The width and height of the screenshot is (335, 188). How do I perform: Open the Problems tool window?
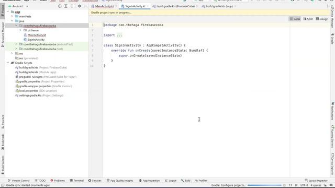[x=58, y=181]
